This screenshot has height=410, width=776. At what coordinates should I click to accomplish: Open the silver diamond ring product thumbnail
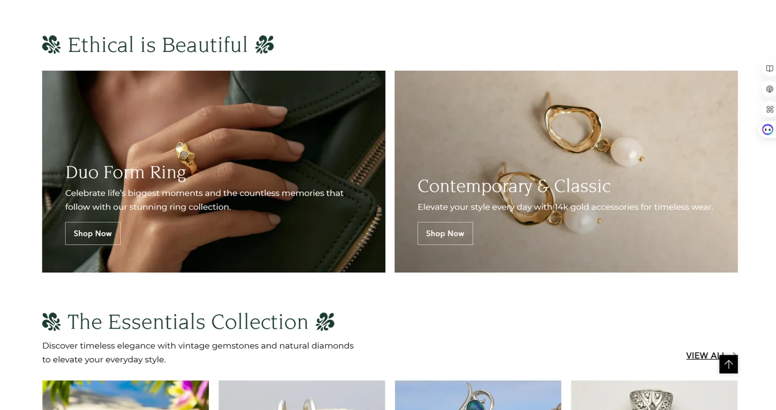[x=654, y=395]
